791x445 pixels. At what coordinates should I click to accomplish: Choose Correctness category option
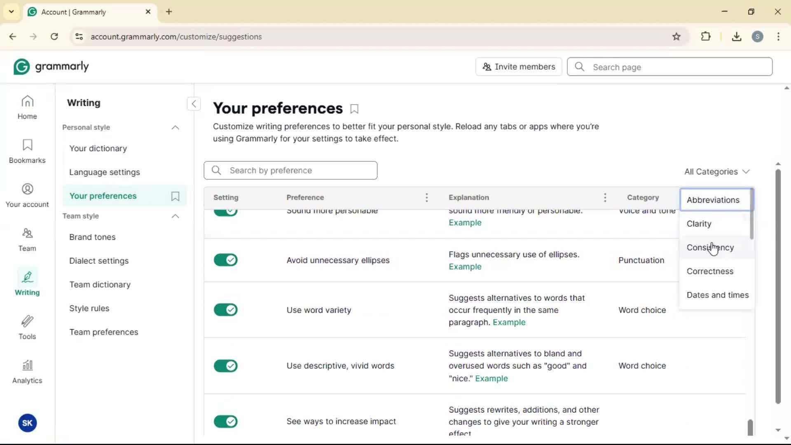(710, 271)
